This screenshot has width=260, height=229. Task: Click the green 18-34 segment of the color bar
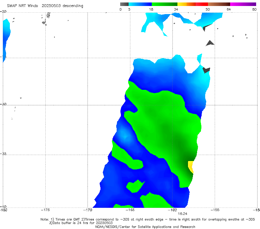click(164, 4)
